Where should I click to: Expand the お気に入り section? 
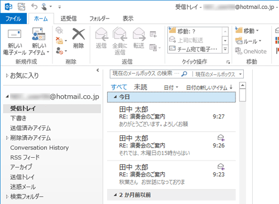[x=7, y=75]
